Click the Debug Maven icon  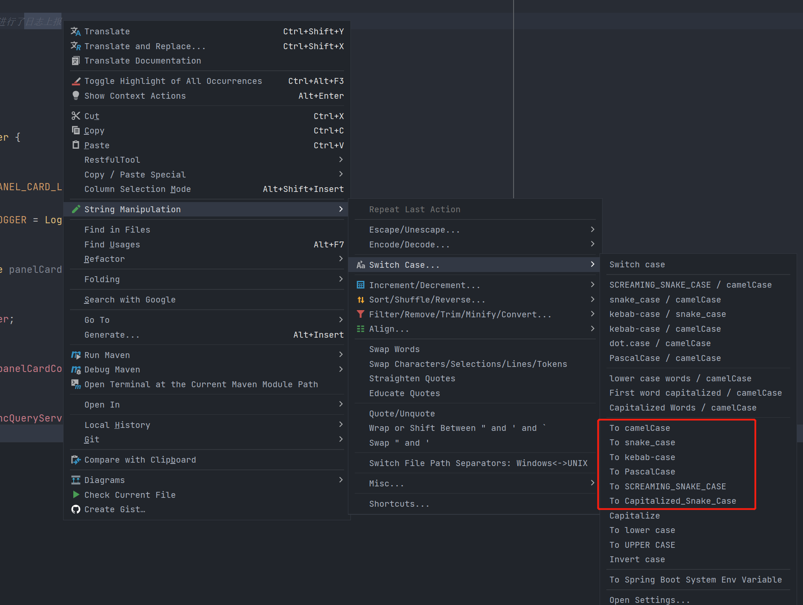76,369
